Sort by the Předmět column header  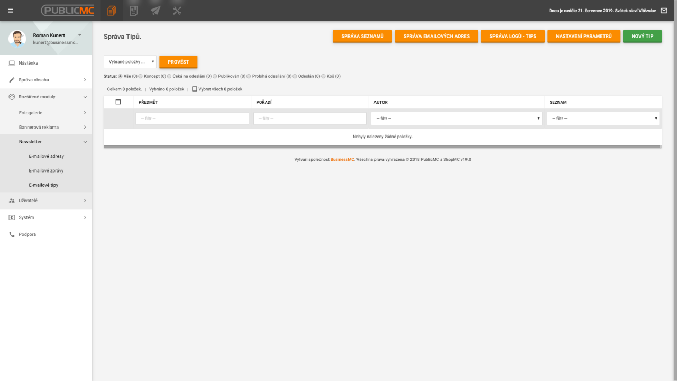[x=148, y=102]
